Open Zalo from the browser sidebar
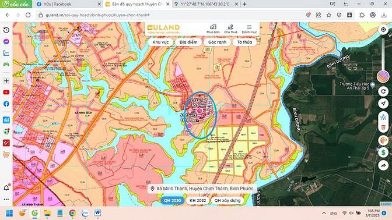392x220 pixels. [6, 53]
